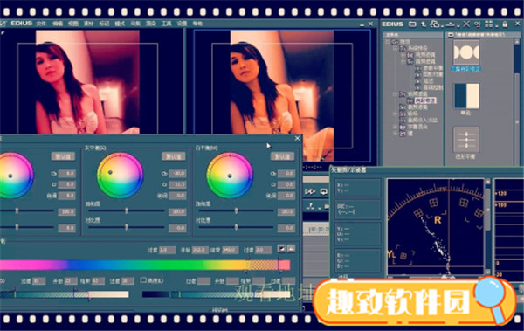Click the gray balance contrast slider handle
This screenshot has width=524, height=331.
point(127,227)
